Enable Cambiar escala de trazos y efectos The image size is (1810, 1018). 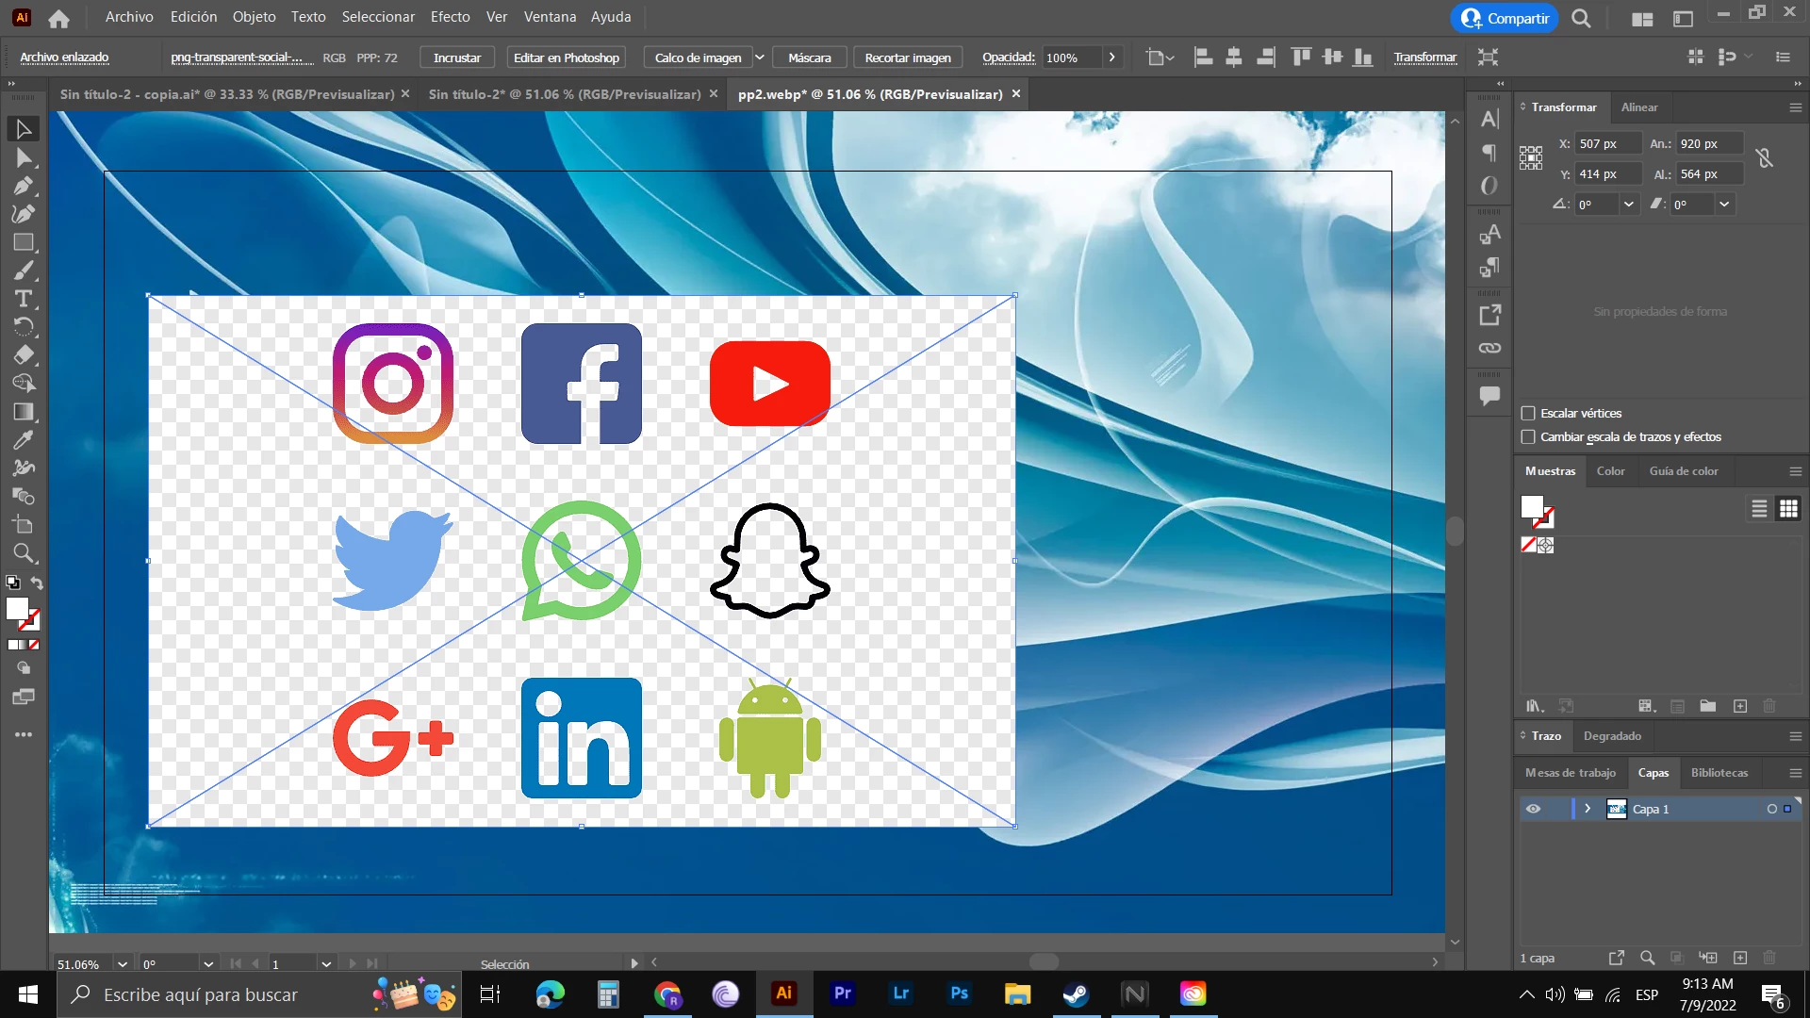point(1528,436)
